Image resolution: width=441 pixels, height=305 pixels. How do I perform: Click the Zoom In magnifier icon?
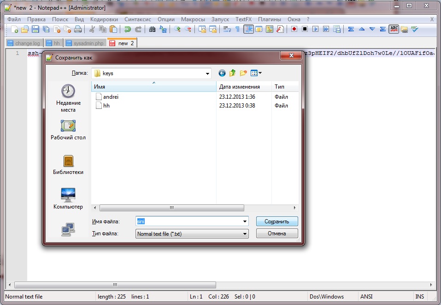click(177, 29)
